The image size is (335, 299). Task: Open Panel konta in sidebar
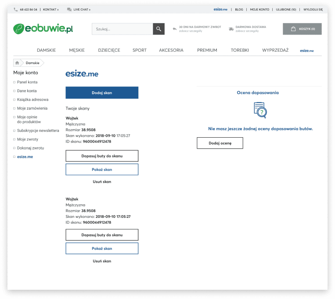27,82
